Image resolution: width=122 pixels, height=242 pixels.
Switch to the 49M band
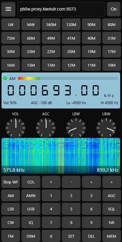pyautogui.click(x=51, y=38)
